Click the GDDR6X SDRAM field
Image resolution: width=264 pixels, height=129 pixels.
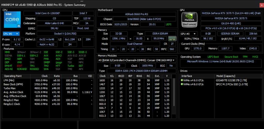click(x=230, y=34)
